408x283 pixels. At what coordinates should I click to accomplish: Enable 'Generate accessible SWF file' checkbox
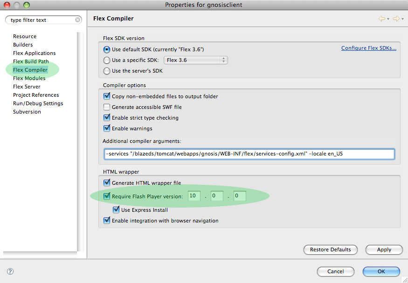click(x=107, y=107)
